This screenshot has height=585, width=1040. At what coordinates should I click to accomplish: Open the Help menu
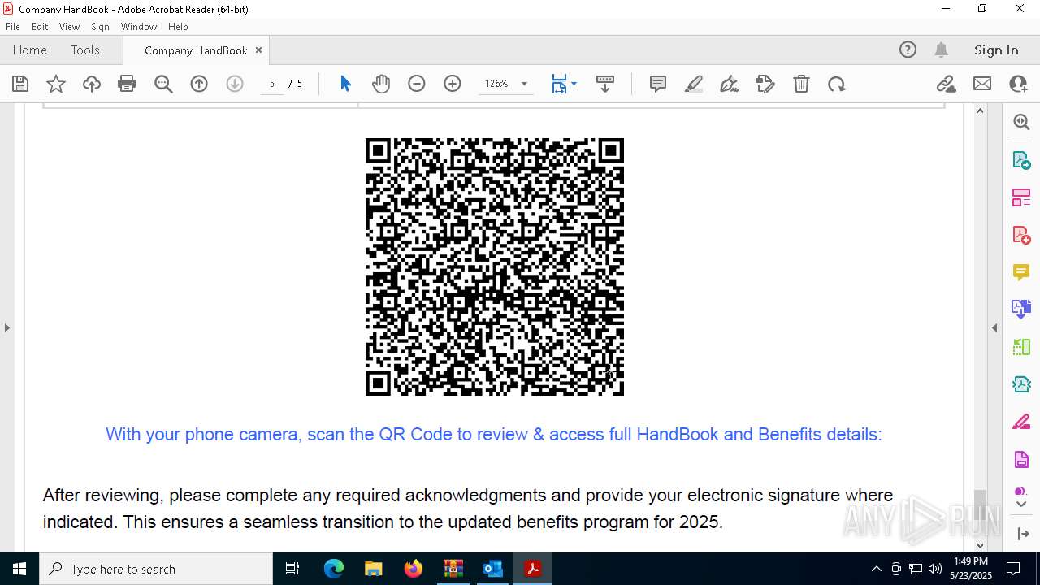pos(178,27)
